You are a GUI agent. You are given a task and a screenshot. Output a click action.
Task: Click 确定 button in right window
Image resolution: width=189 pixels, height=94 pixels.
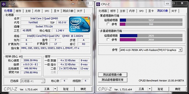click(x=178, y=89)
